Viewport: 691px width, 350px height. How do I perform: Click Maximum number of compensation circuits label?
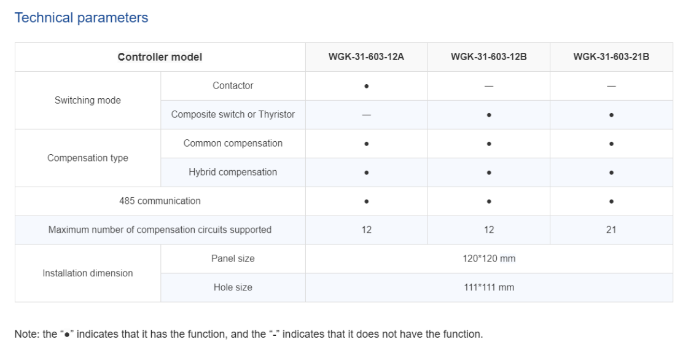[160, 230]
